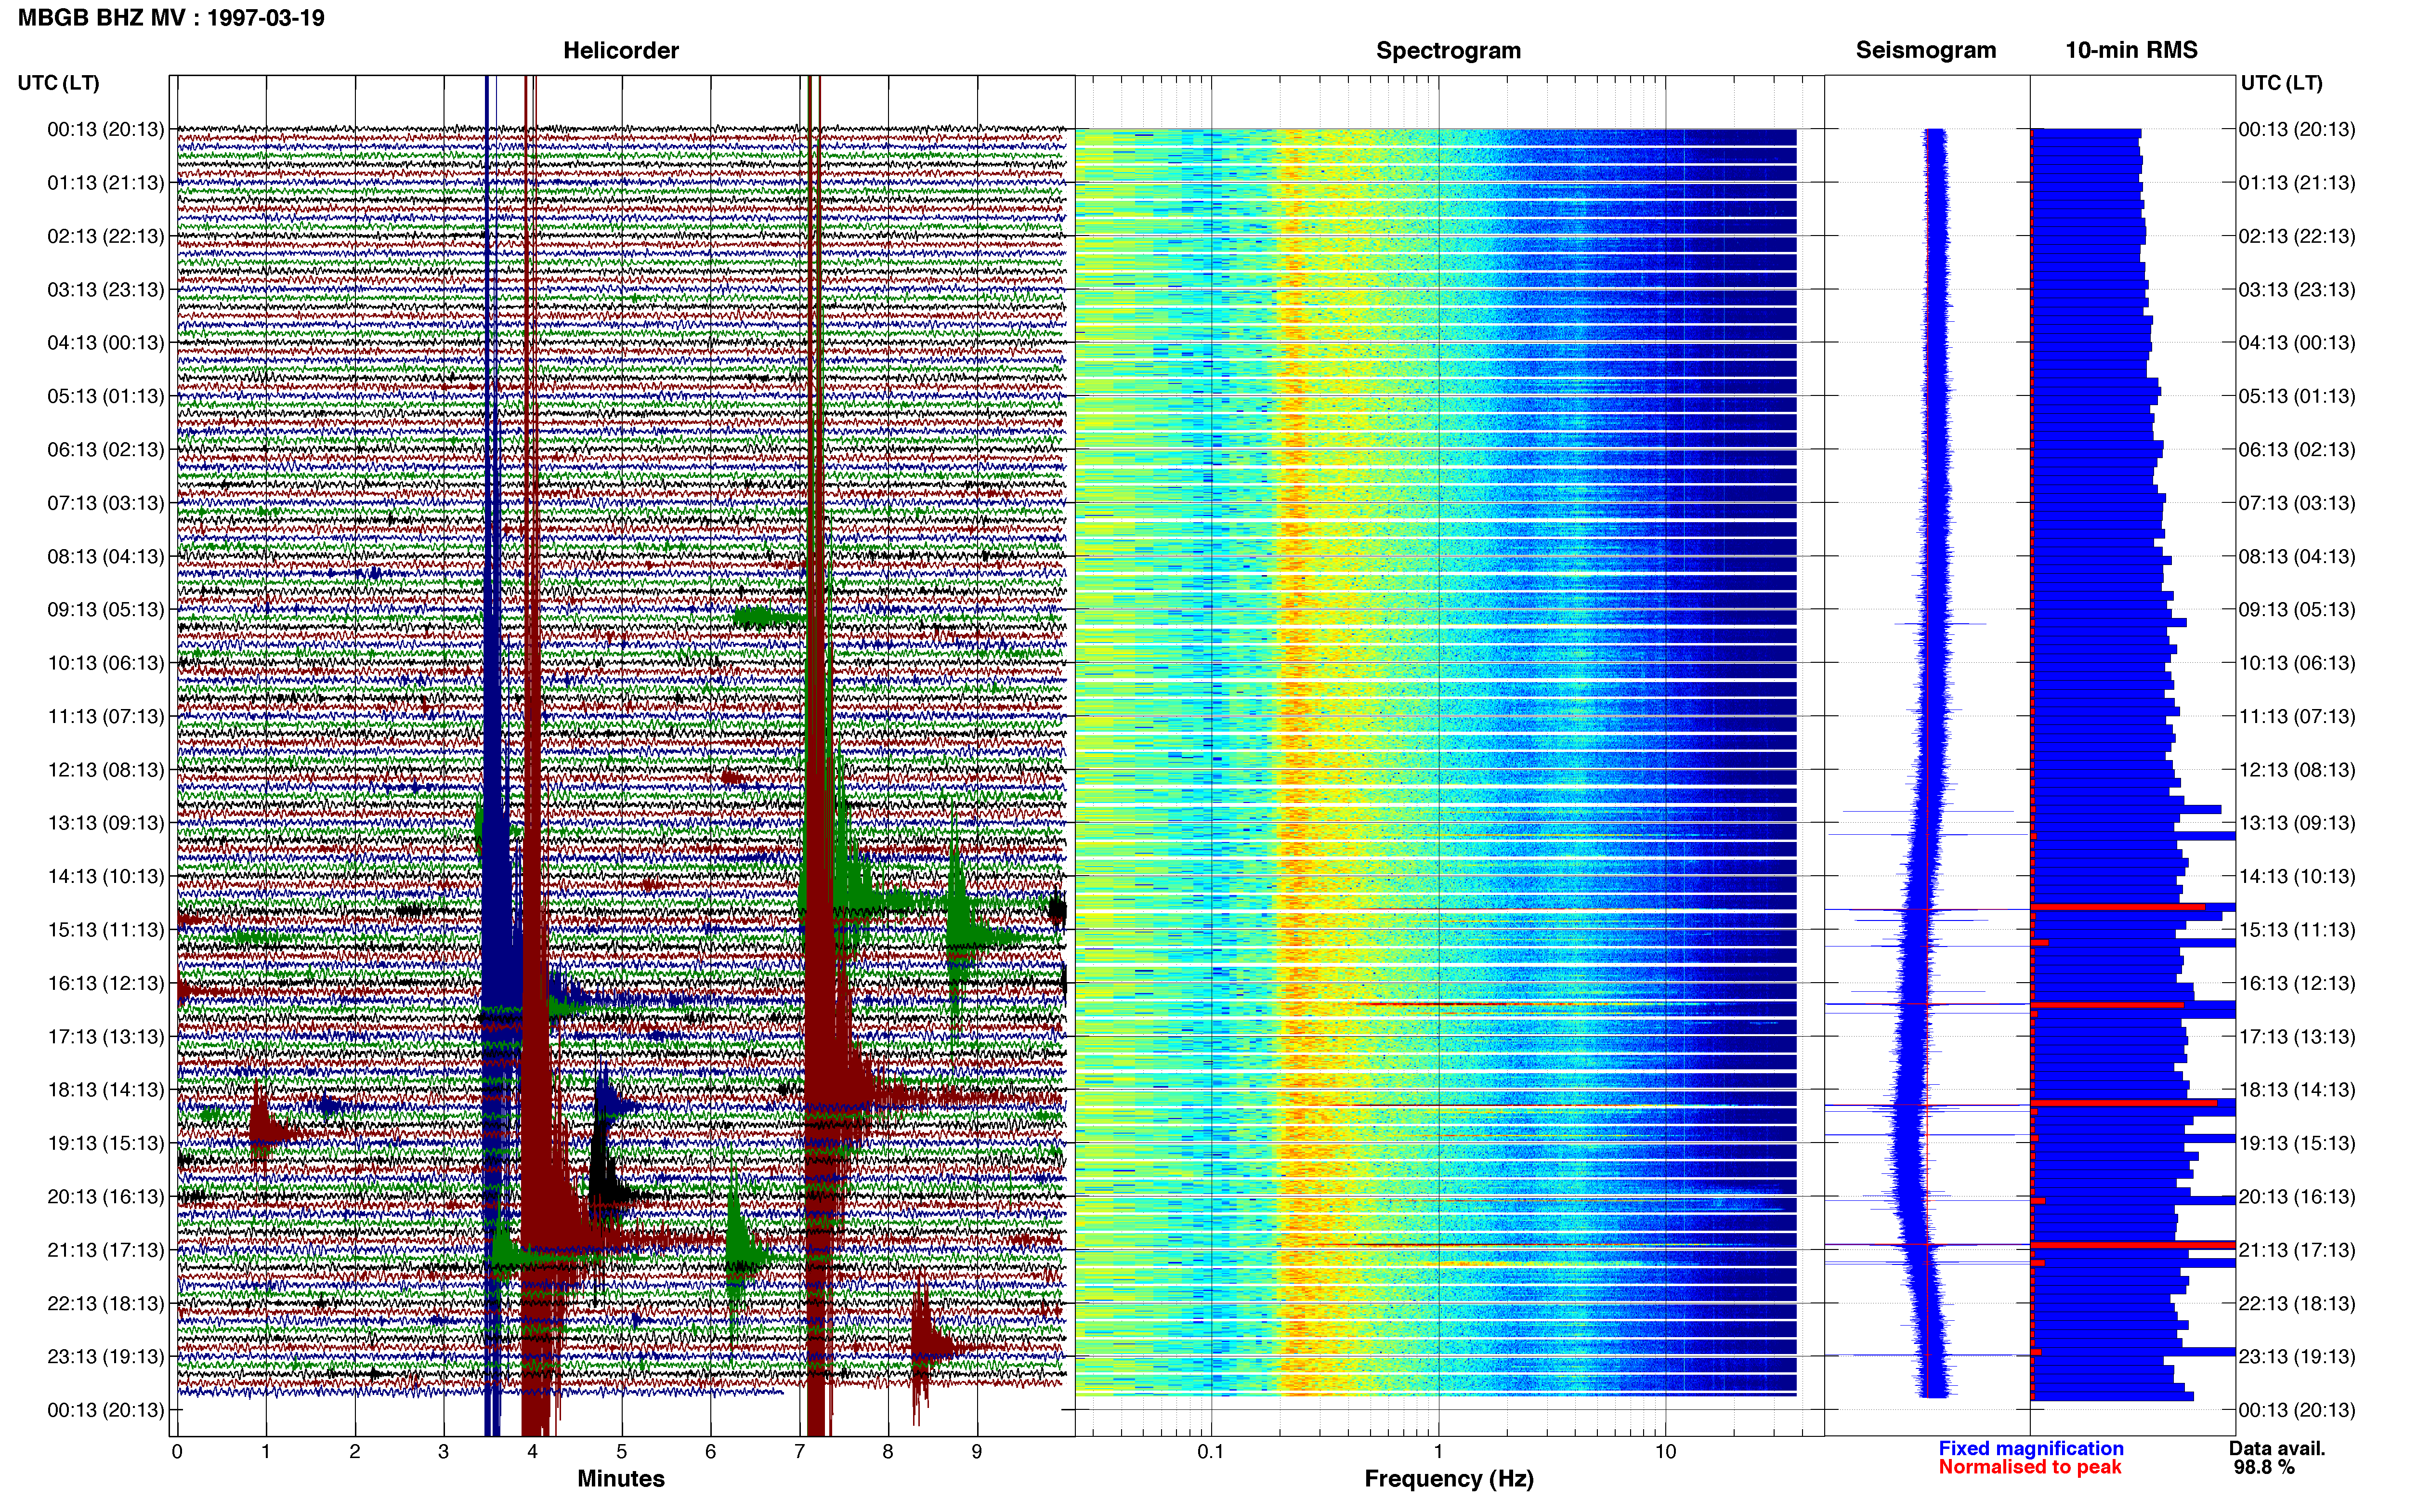Click the 'Data avail.' label
Viewport: 2417px width, 1512px height.
coord(2277,1448)
